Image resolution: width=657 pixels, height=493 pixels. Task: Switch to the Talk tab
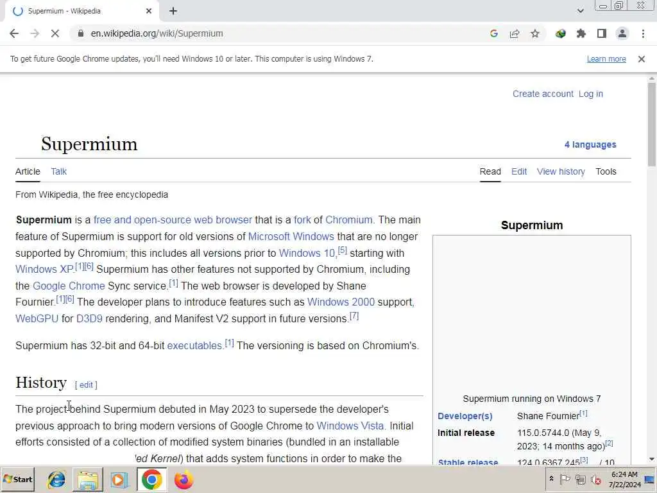[58, 171]
